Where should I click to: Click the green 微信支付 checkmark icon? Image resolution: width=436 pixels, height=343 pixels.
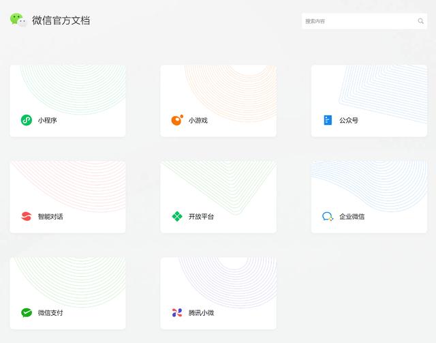[27, 312]
